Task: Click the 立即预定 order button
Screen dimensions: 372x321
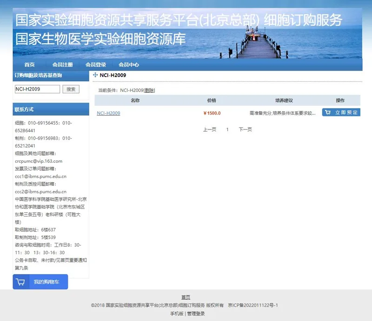Action: tap(341, 112)
